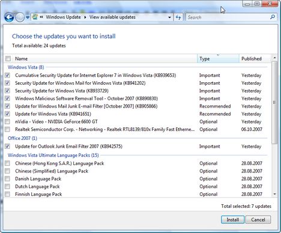The image size is (281, 233).
Task: Click the vertical scrollbar thumb
Action: click(274, 103)
